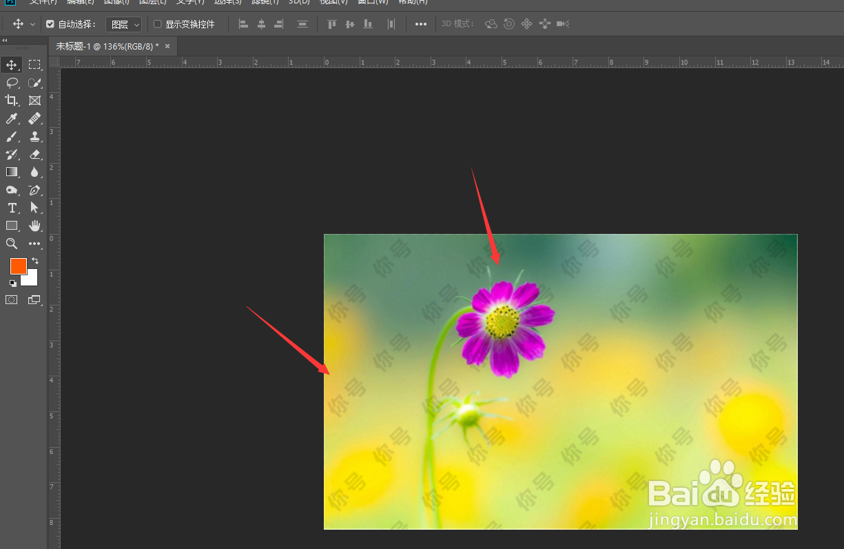Open more align options three dots

click(421, 24)
